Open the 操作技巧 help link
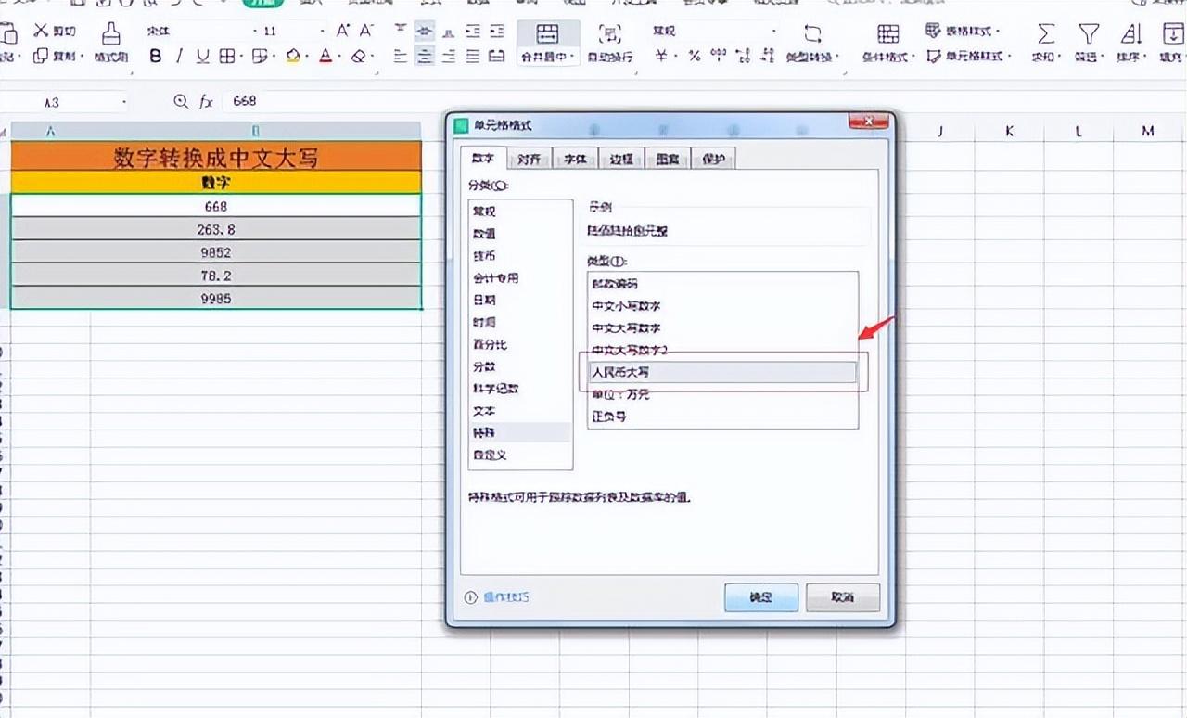The width and height of the screenshot is (1187, 718). click(507, 597)
